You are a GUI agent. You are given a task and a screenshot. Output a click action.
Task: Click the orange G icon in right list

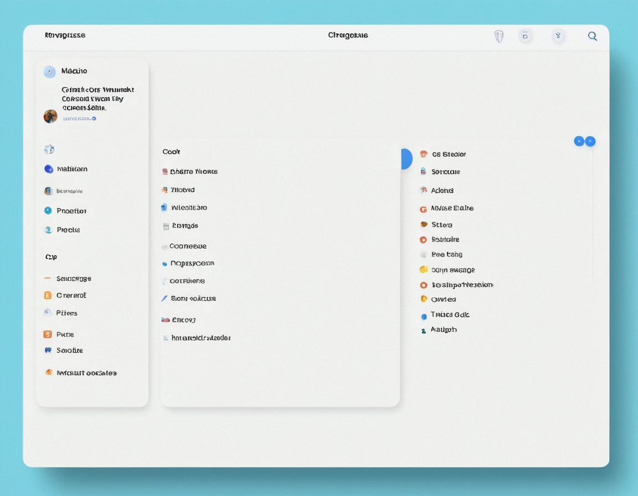click(423, 209)
